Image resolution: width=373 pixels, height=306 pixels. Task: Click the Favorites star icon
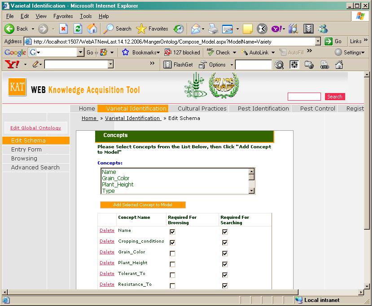pos(141,29)
